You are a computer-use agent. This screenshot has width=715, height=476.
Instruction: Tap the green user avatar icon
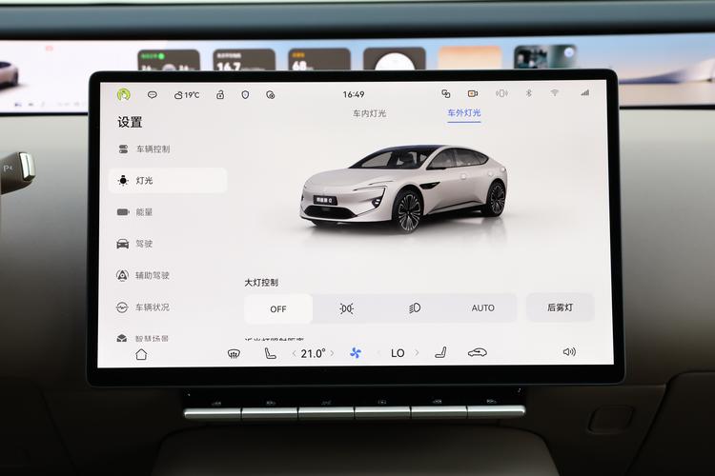[124, 94]
